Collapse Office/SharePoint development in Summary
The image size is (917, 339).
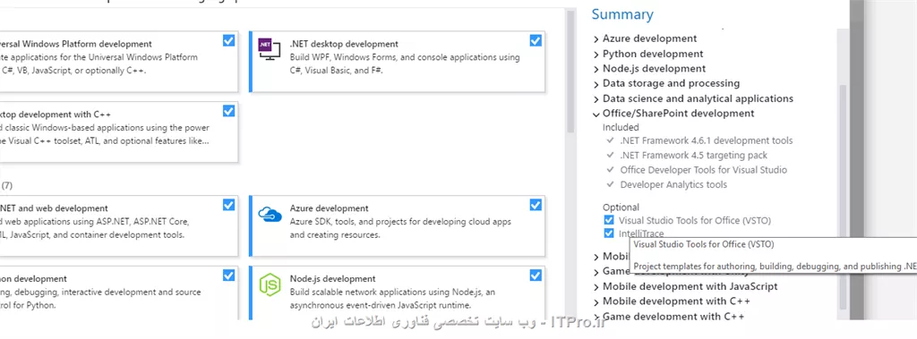pyautogui.click(x=596, y=114)
